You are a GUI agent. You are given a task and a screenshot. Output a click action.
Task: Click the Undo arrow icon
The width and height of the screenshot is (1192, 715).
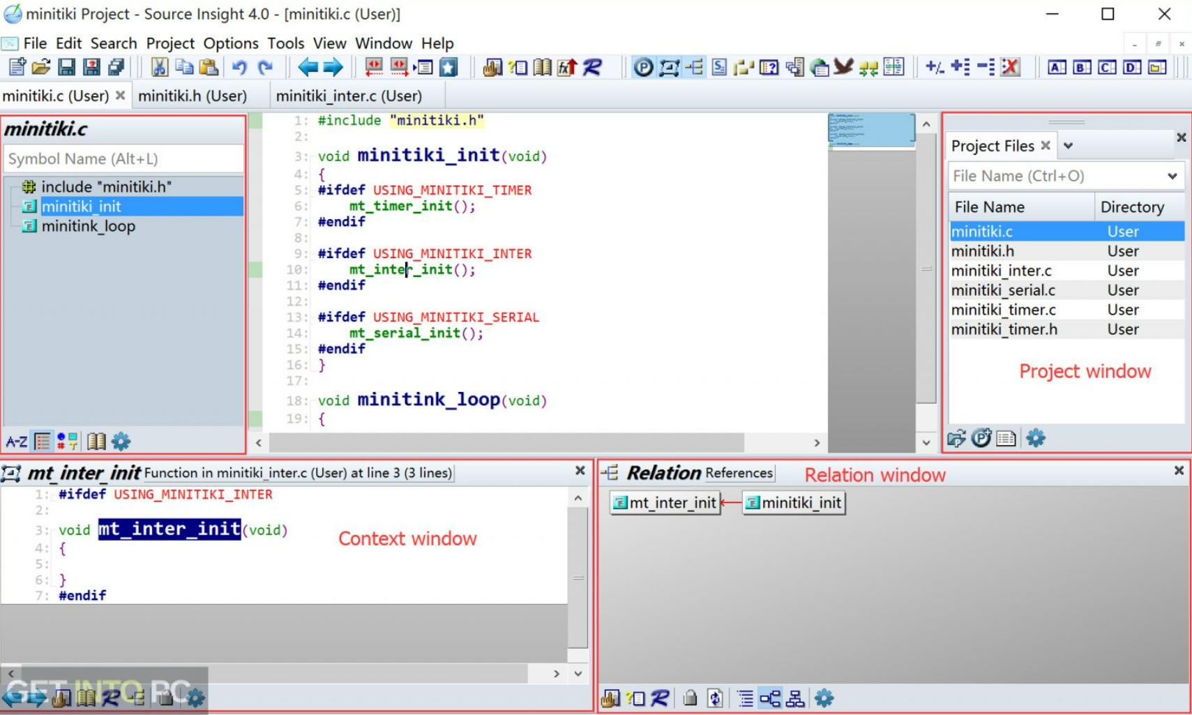(x=239, y=67)
